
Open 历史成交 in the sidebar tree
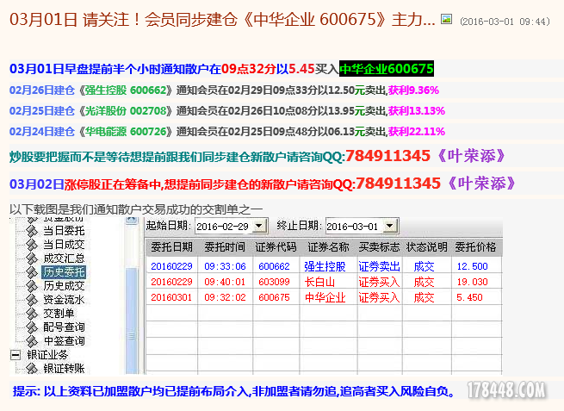coord(64,286)
